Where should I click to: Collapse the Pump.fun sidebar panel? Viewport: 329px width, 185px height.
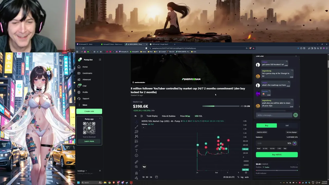tap(100, 60)
